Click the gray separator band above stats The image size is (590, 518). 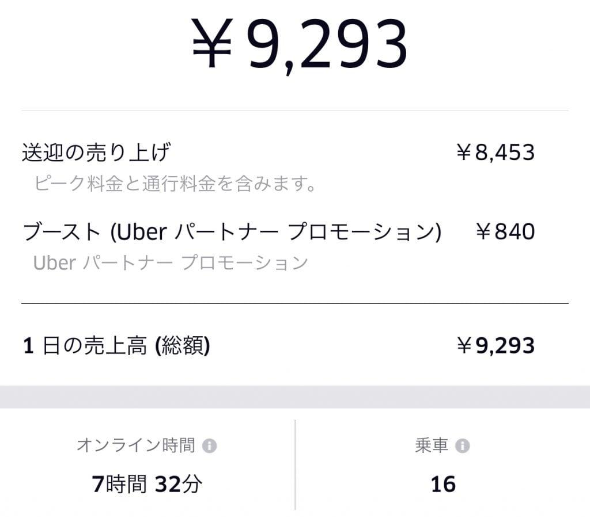coord(295,397)
